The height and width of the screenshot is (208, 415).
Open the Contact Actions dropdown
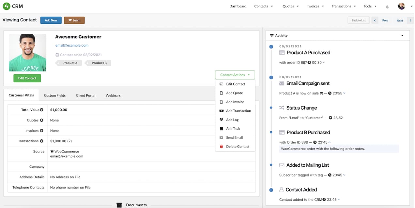coord(235,75)
